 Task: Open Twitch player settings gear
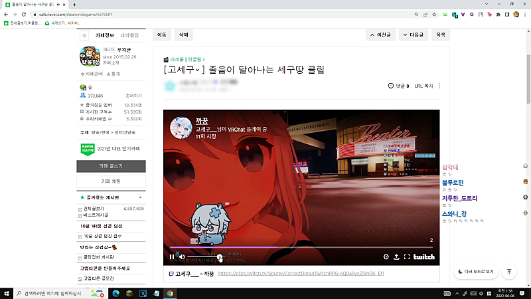click(x=386, y=256)
